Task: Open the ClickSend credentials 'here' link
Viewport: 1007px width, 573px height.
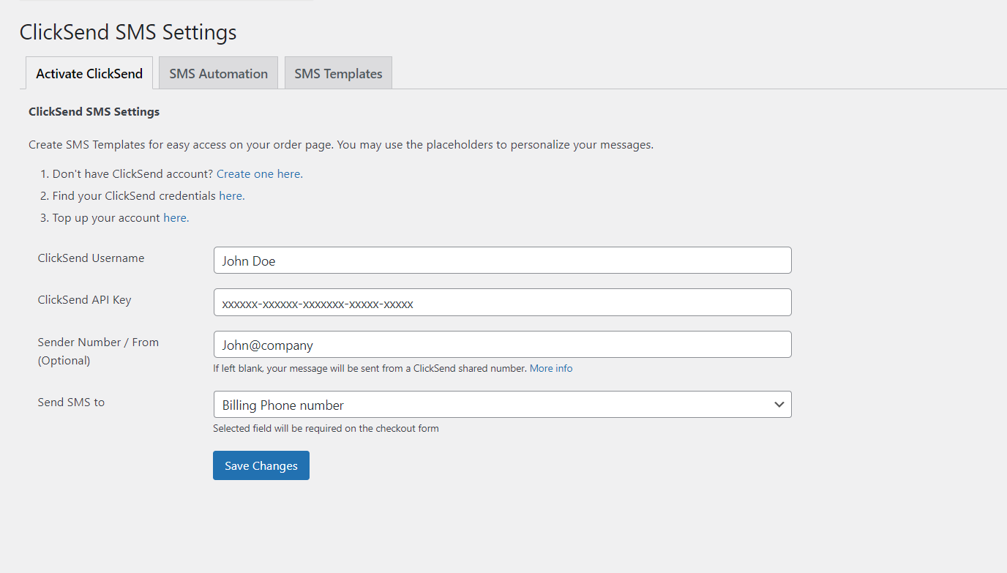Action: pyautogui.click(x=232, y=196)
